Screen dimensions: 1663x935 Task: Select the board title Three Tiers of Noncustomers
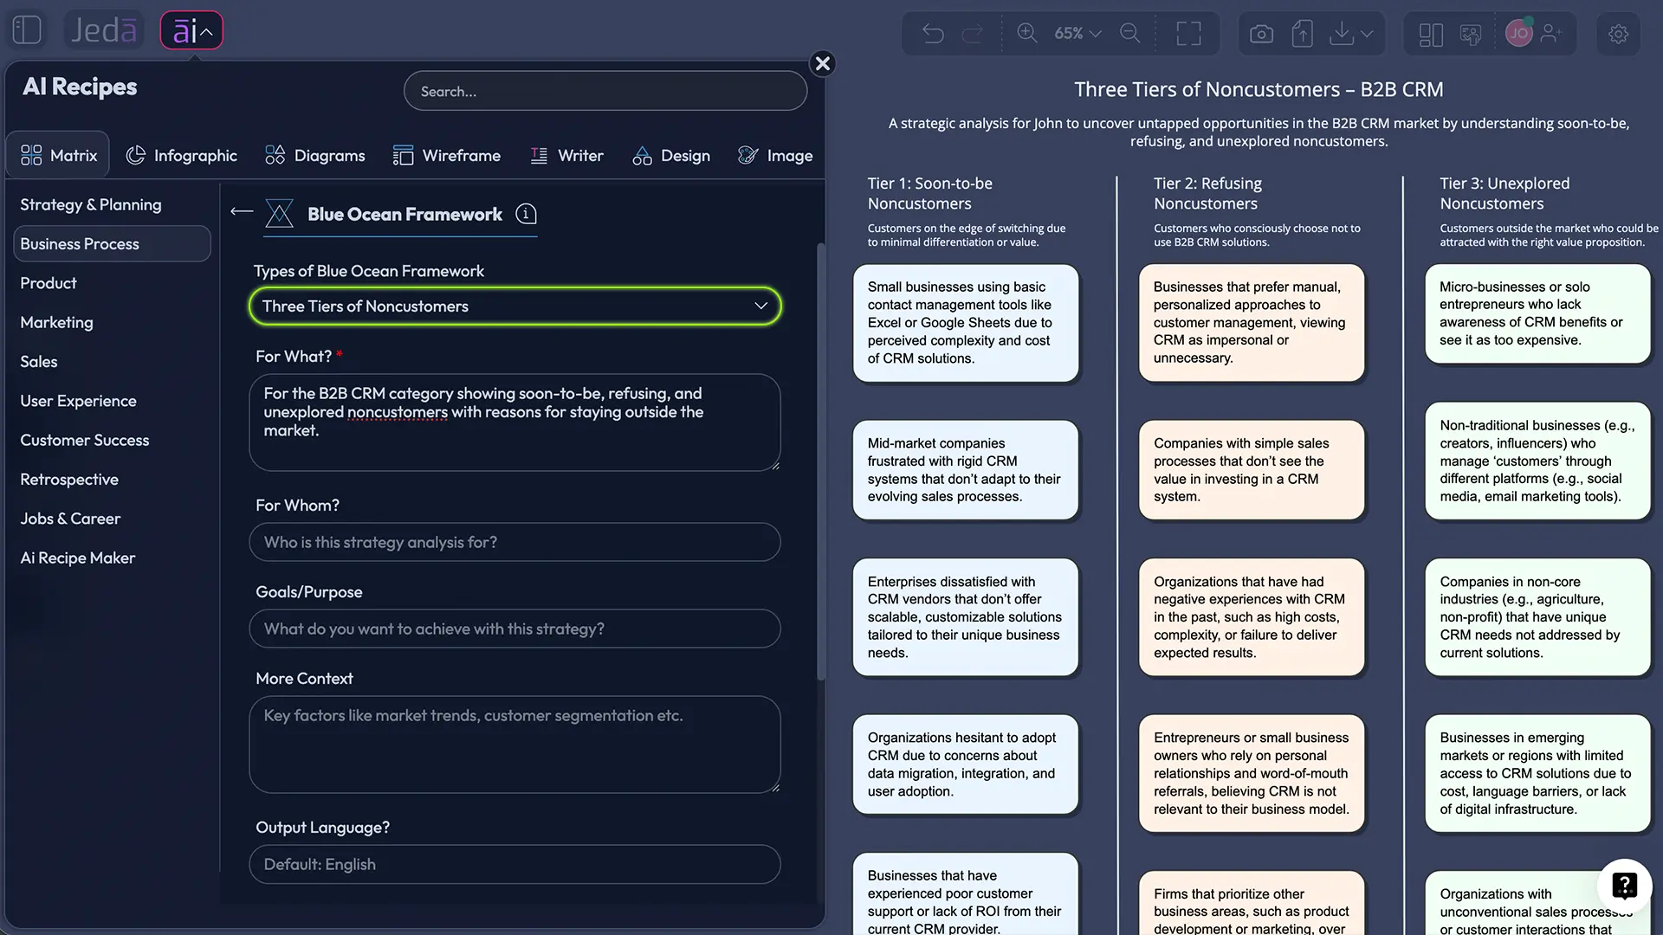[1259, 89]
